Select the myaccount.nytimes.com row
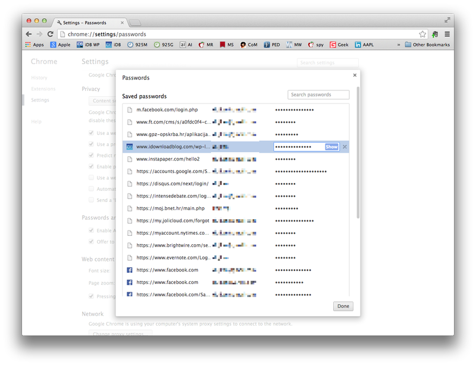 (x=236, y=233)
